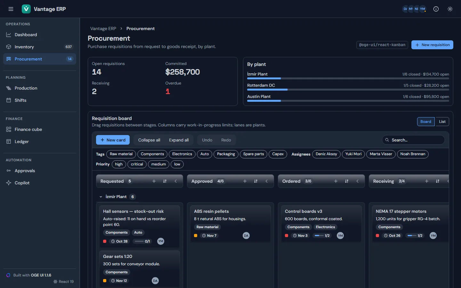Click the Rotterdam DC progress bar
Screen dimensions: 461x288
coord(348,90)
